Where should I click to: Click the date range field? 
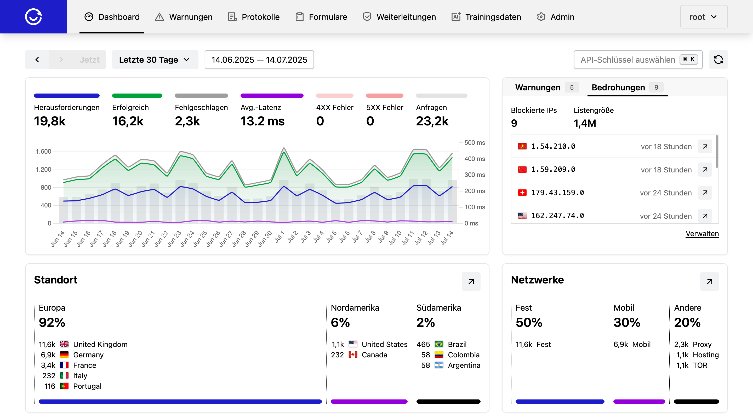point(259,60)
